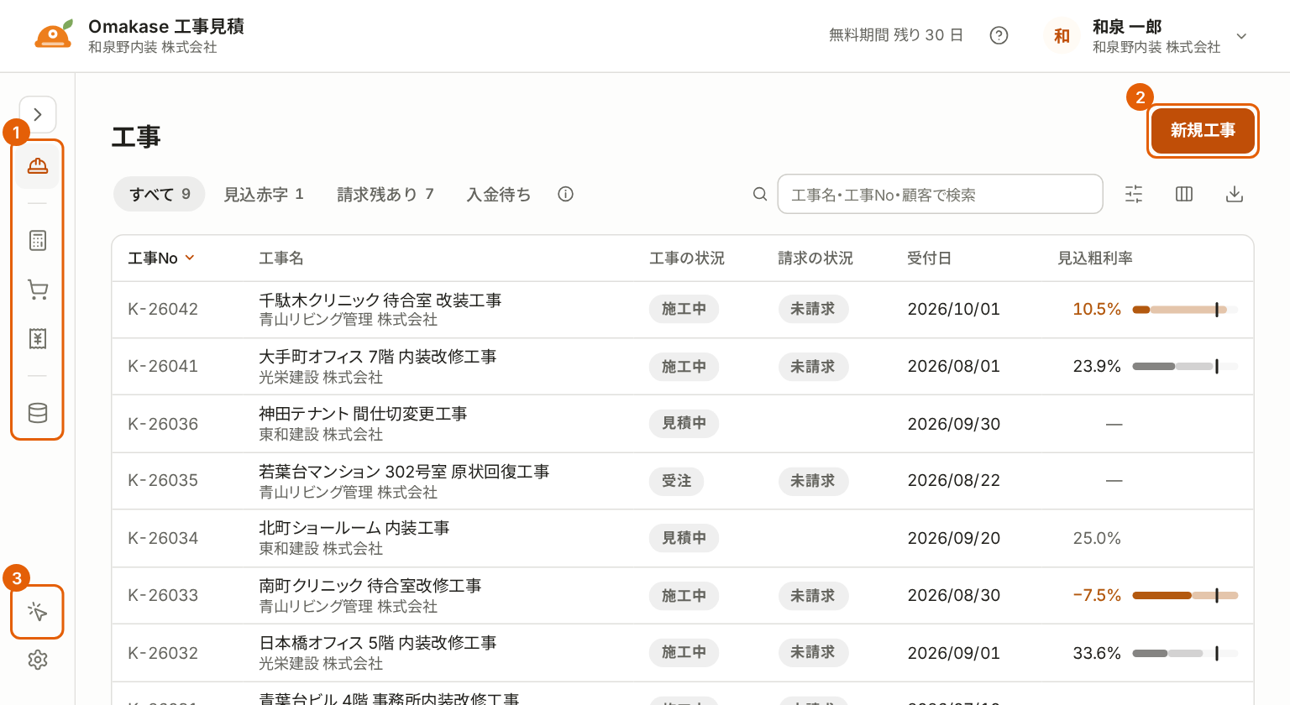Open project 日本橋オフィス 5階 内装改修工事

pyautogui.click(x=378, y=643)
